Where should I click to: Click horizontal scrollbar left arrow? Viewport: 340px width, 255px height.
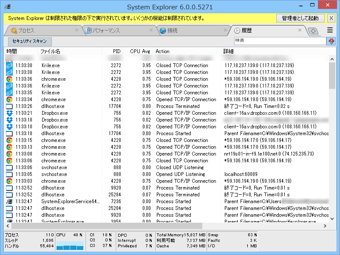point(8,226)
